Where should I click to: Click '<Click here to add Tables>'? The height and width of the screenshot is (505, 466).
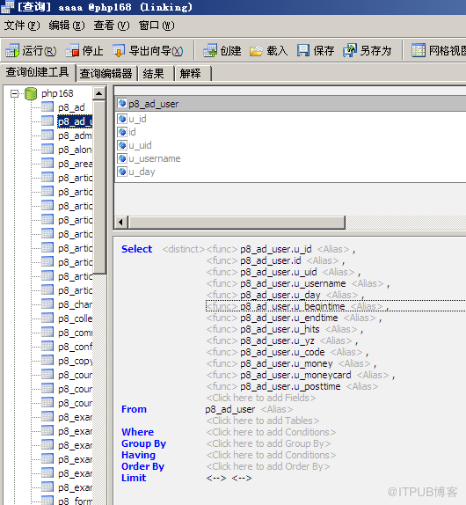point(263,421)
